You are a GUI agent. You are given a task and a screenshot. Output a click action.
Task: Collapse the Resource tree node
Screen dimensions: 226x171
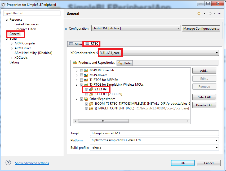pos(7,20)
